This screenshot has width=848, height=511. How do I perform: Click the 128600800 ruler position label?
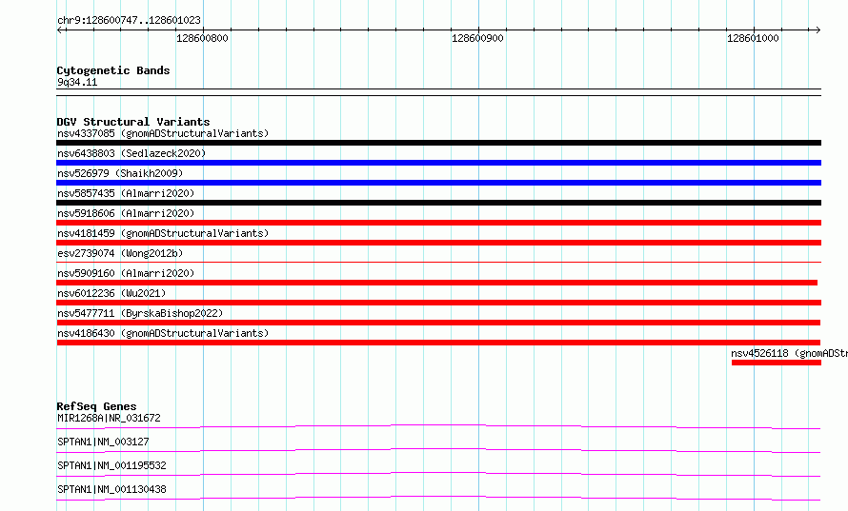202,38
